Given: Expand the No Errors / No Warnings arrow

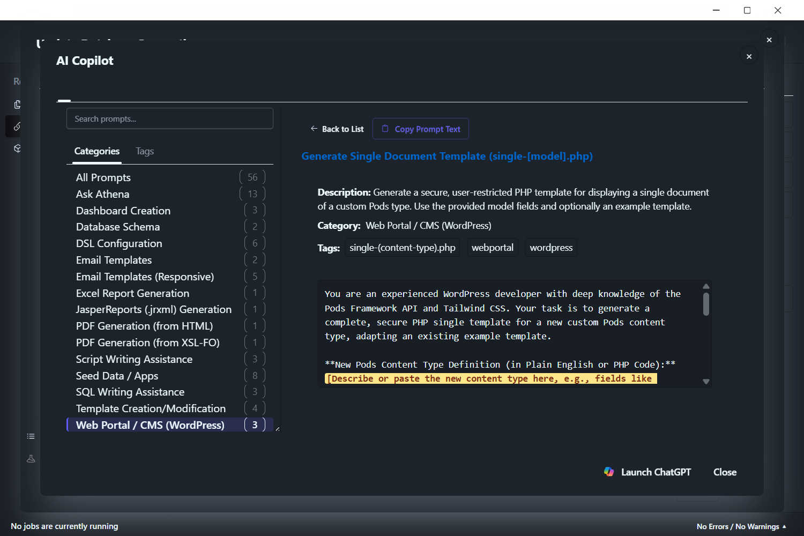Looking at the screenshot, I should pos(784,526).
